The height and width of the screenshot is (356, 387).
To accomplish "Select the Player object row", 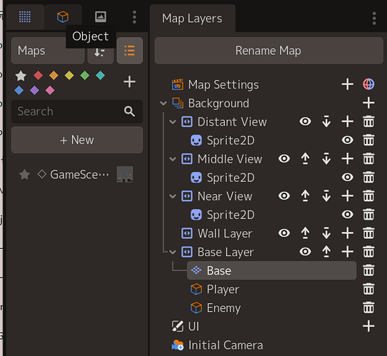I will [x=271, y=289].
